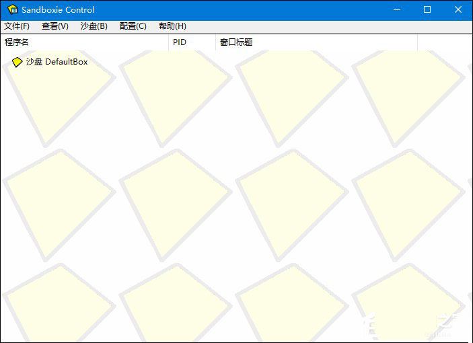Open the 沙盘(B) menu
This screenshot has width=473, height=343.
[94, 26]
